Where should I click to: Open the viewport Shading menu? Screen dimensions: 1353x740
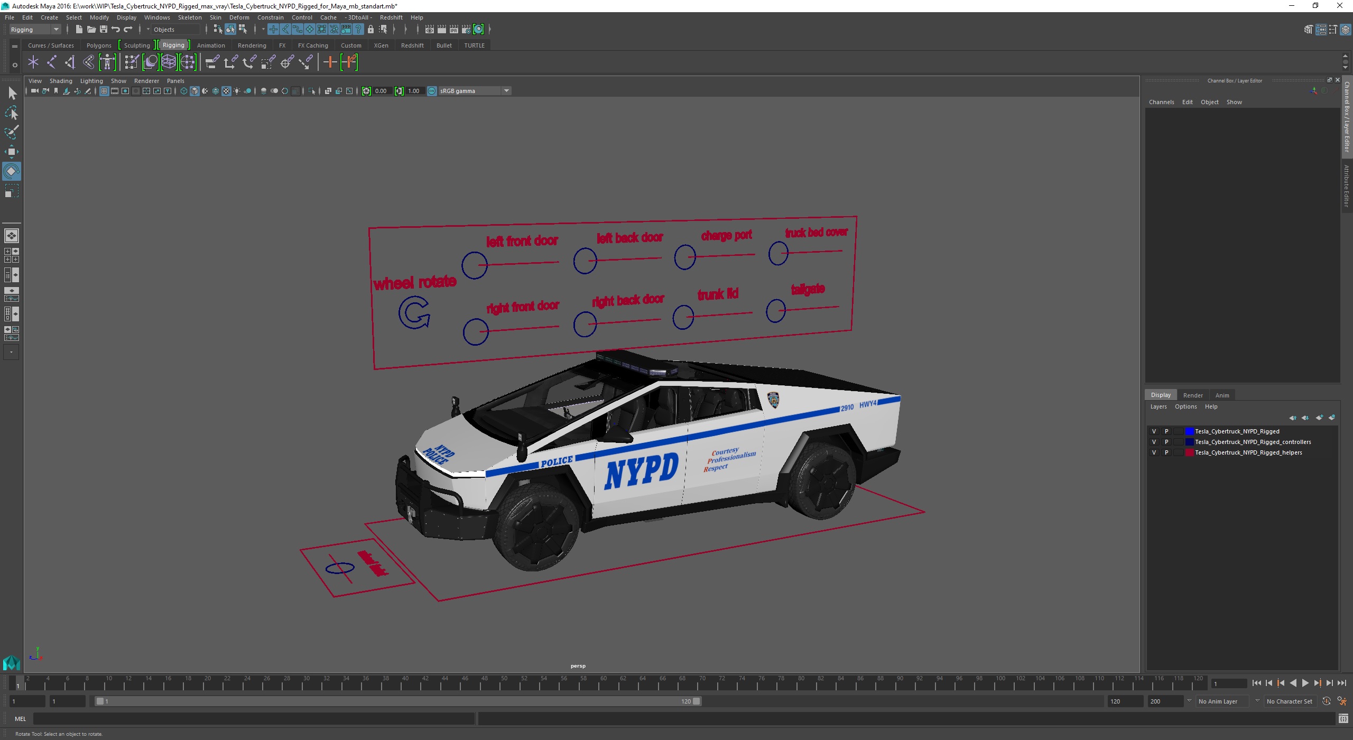coord(61,81)
